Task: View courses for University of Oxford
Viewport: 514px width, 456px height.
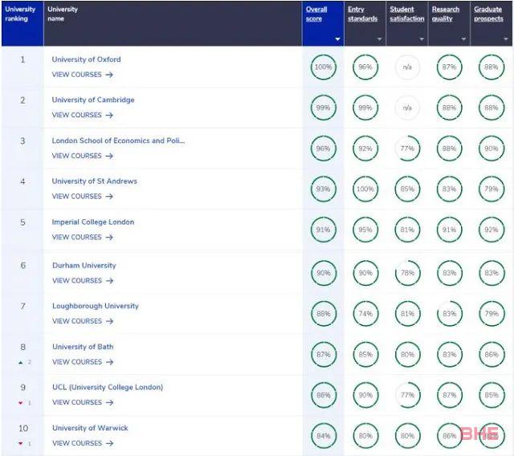Action: tap(82, 75)
